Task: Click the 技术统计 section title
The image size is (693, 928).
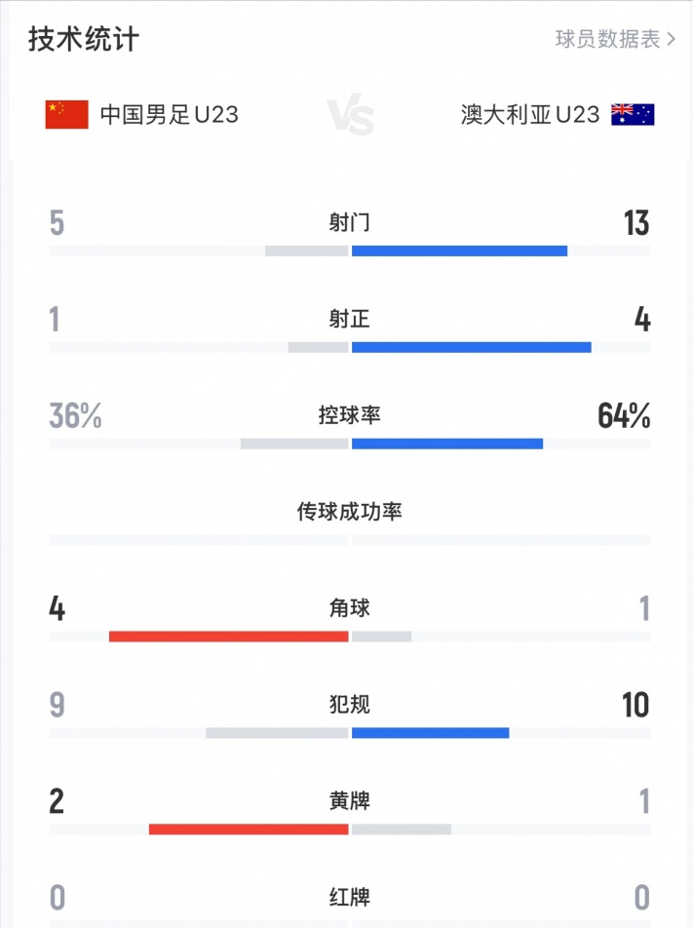Action: click(84, 39)
